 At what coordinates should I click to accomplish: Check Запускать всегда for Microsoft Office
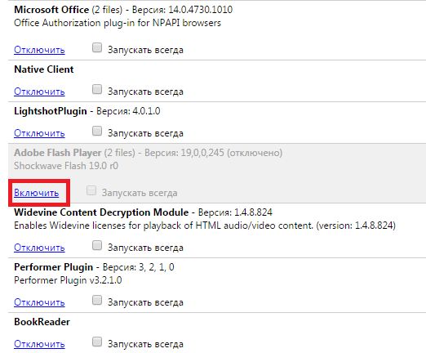97,47
